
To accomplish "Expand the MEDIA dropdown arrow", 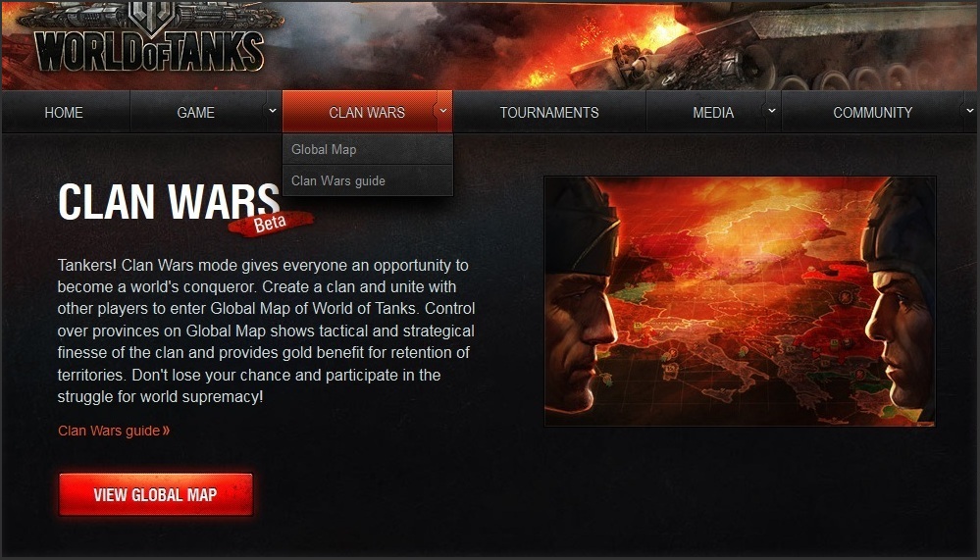I will (x=772, y=111).
